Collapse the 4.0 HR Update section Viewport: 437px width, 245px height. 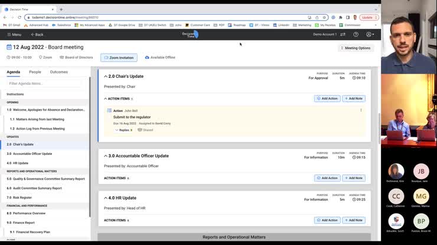(x=106, y=198)
